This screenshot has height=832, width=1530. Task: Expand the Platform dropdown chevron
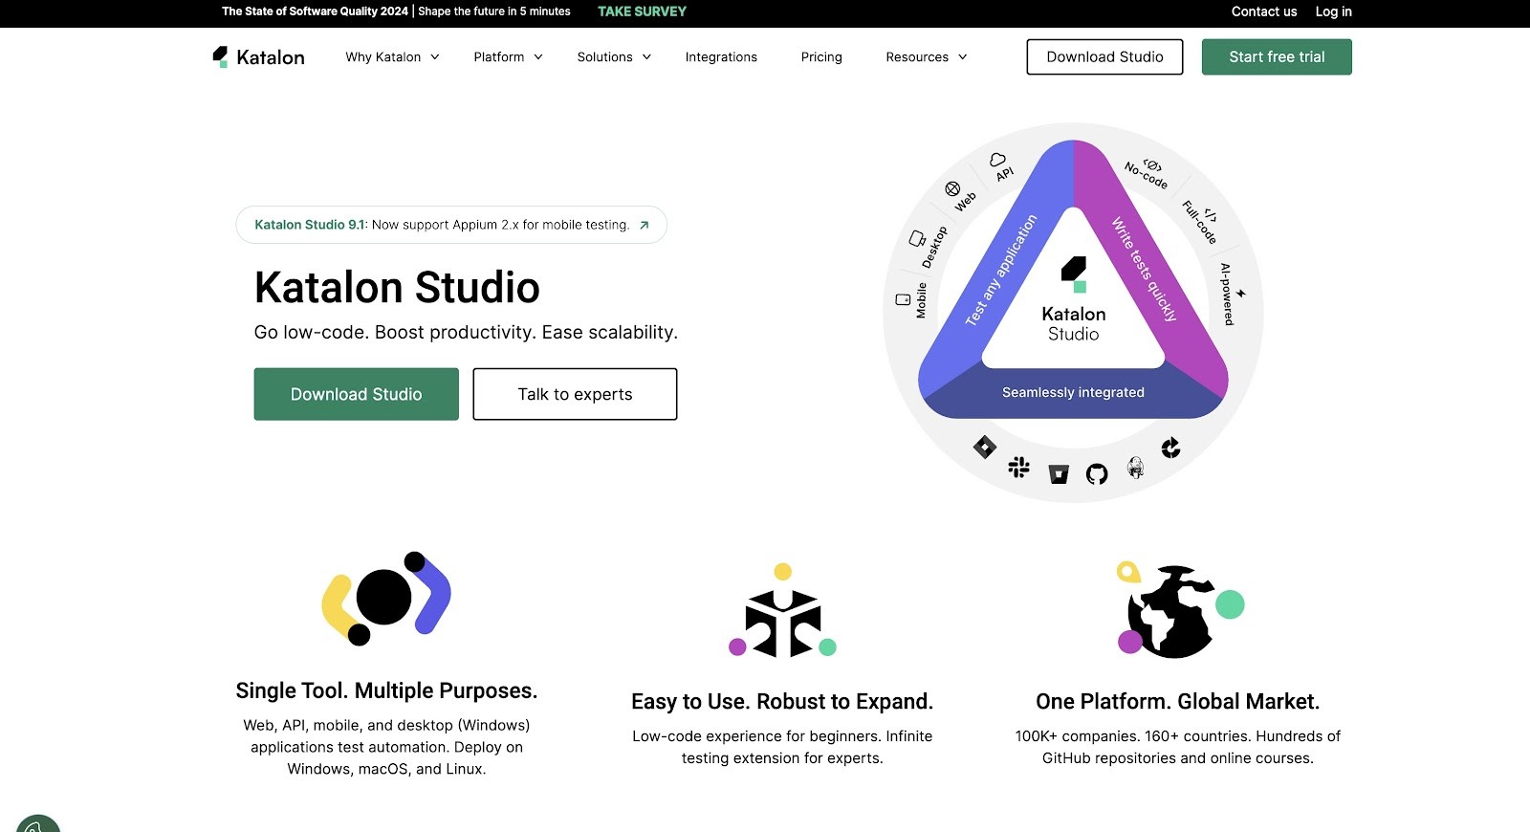(538, 57)
